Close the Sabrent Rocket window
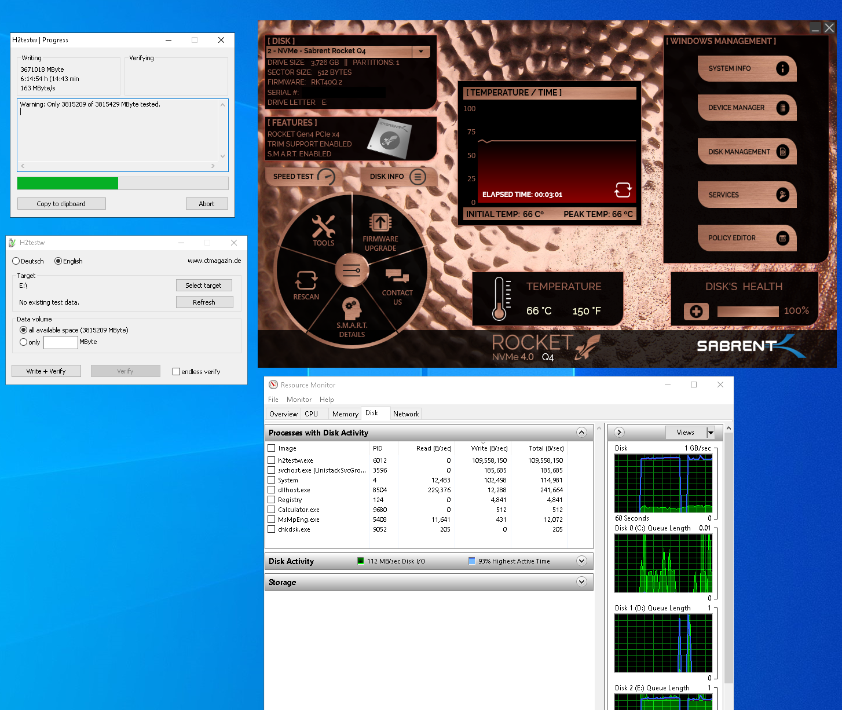Screen dimensions: 842x710 [829, 27]
